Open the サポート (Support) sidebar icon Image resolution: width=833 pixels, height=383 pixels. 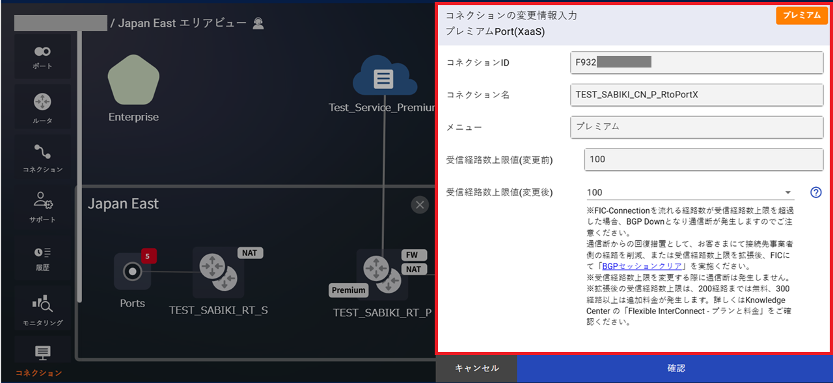(x=42, y=206)
